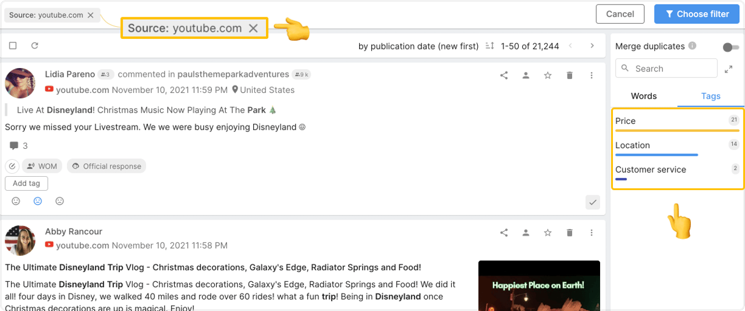Open the Ultimate Disneyland Trip Vlog title
This screenshot has width=745, height=311.
pyautogui.click(x=213, y=267)
